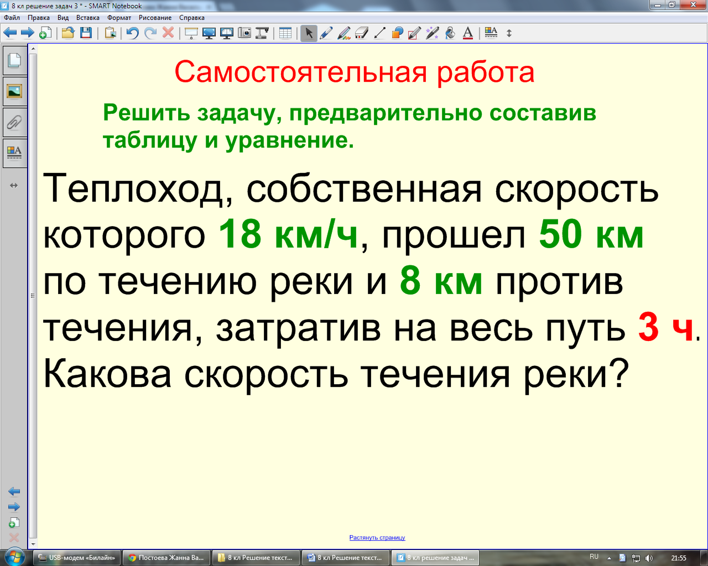Open the Правка menu

click(x=39, y=18)
